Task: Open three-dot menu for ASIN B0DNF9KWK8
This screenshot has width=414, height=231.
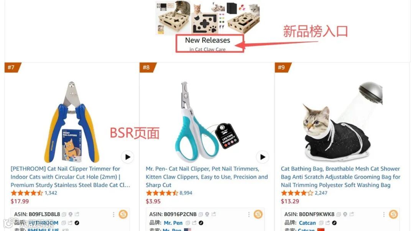Action: click(384, 215)
